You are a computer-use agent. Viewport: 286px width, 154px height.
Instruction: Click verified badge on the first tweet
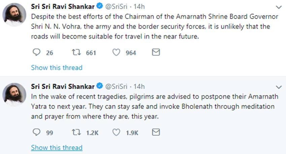[100, 6]
